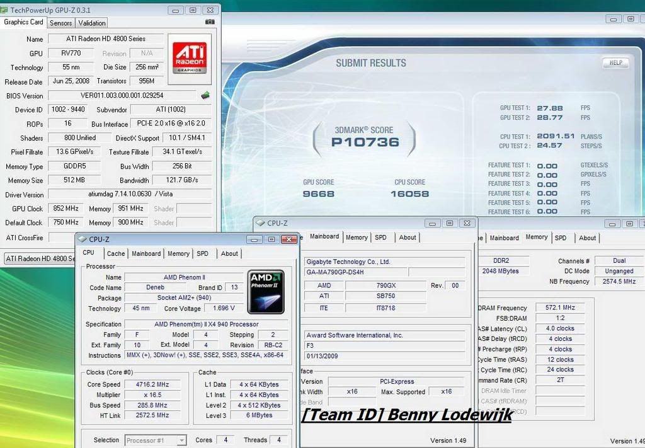Open SPD tab in the front CPU-Z window

tap(202, 253)
